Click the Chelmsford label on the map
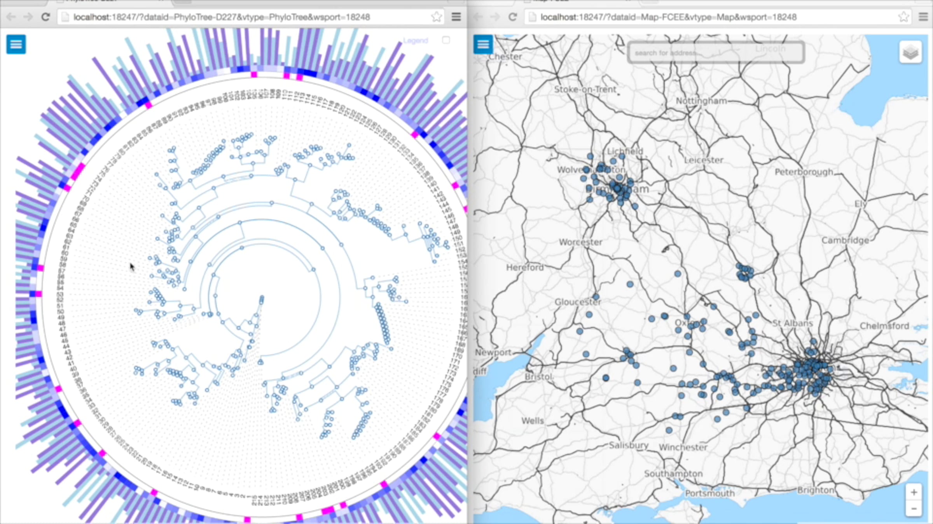Image resolution: width=933 pixels, height=524 pixels. pyautogui.click(x=884, y=326)
